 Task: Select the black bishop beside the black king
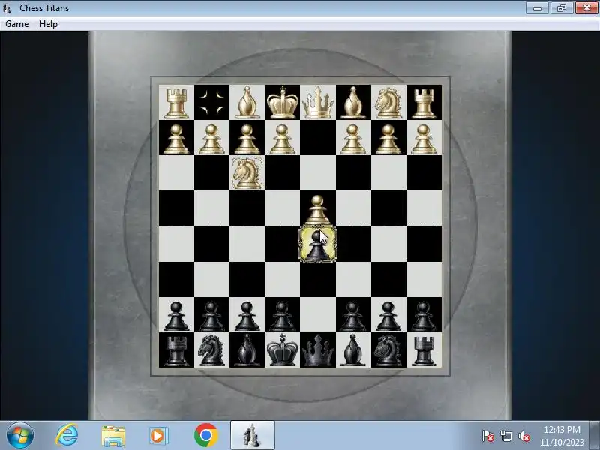(247, 349)
